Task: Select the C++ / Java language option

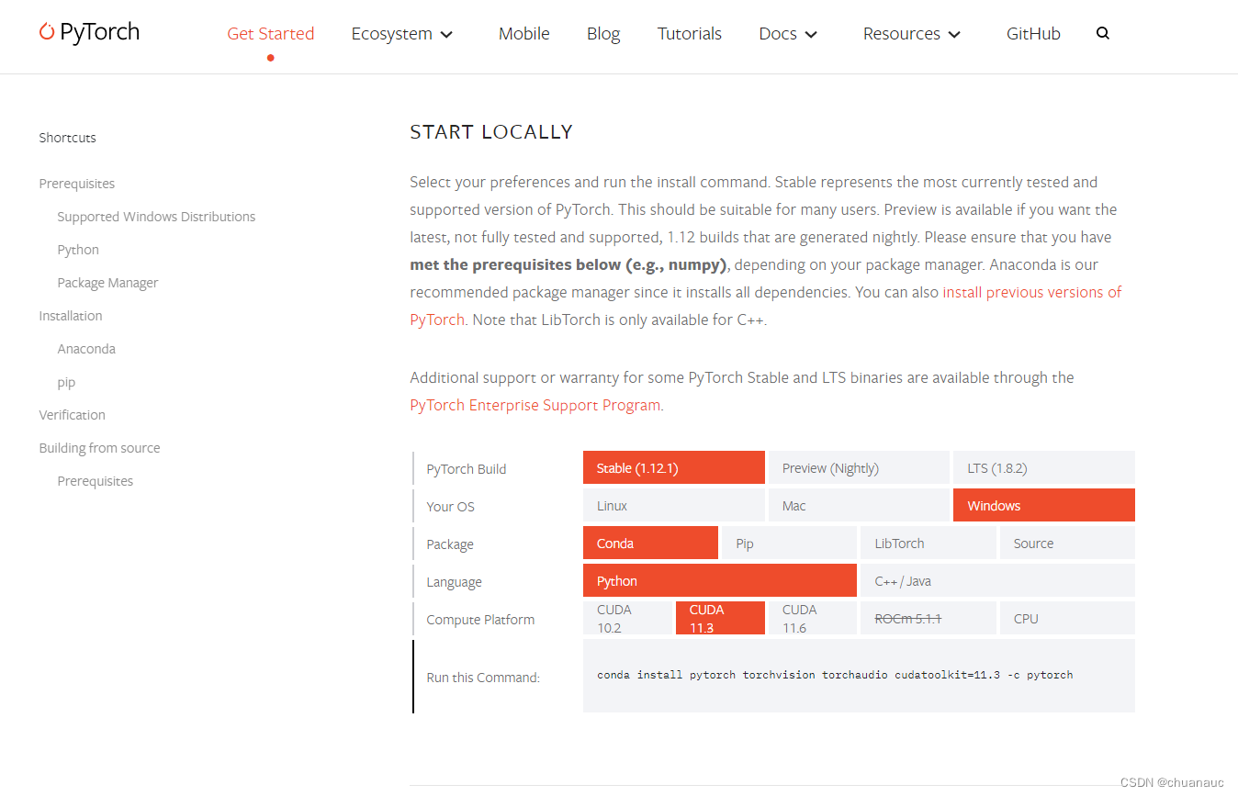Action: coord(996,581)
